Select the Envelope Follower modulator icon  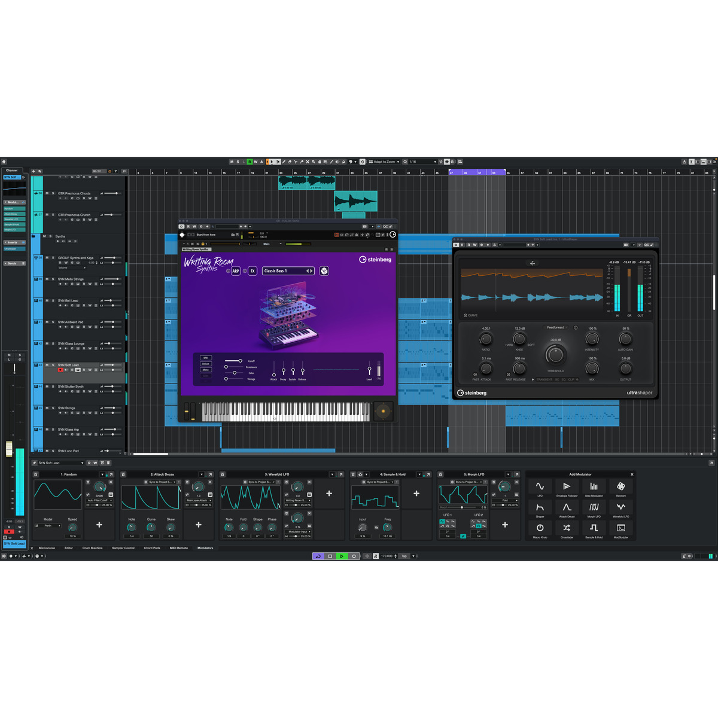[567, 486]
